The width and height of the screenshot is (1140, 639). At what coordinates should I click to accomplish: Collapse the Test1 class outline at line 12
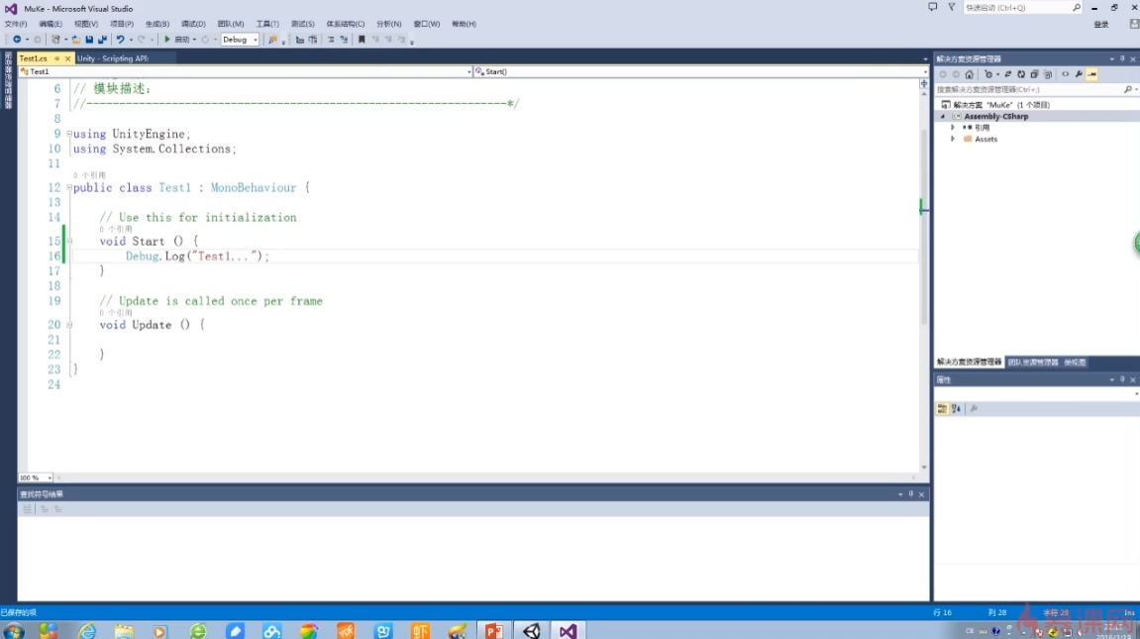[69, 187]
